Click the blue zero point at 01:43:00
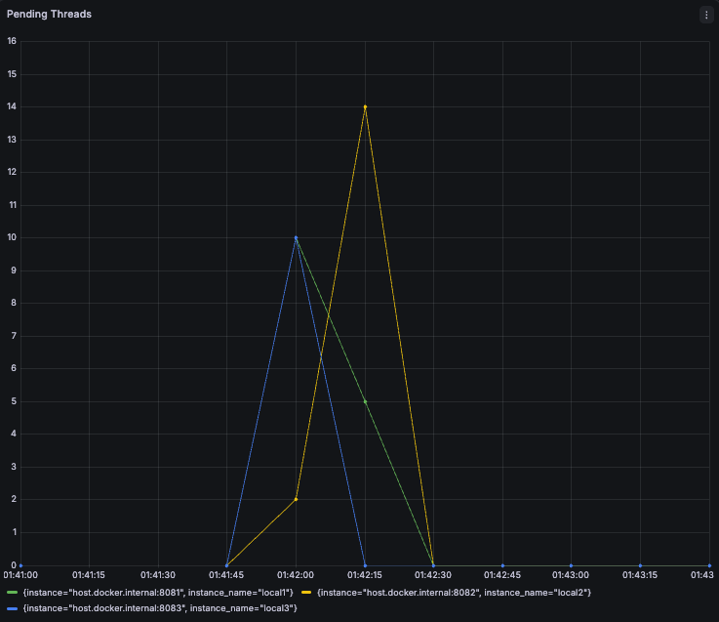 571,565
